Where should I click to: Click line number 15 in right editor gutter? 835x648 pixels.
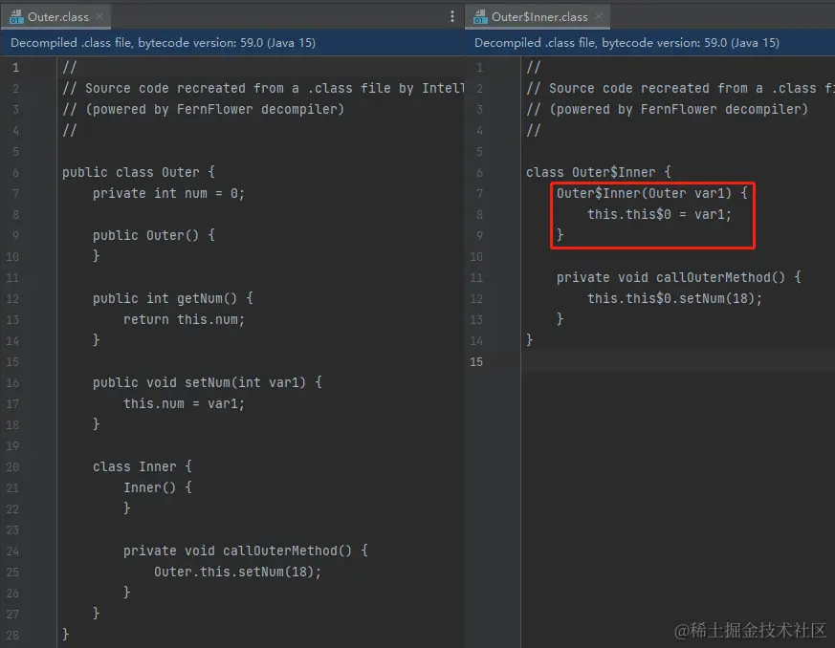(x=476, y=362)
